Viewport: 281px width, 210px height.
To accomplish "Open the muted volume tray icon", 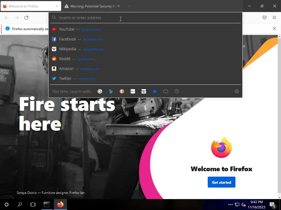I will [243, 205].
